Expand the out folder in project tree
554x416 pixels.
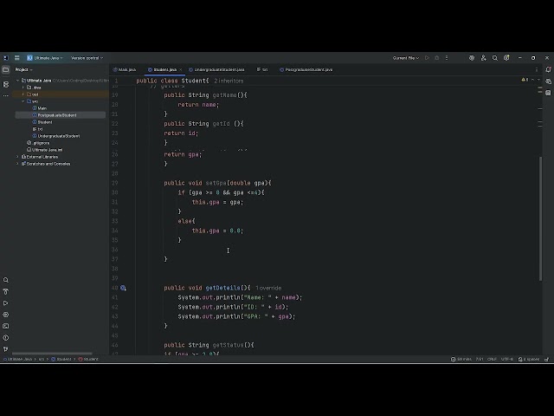23,94
